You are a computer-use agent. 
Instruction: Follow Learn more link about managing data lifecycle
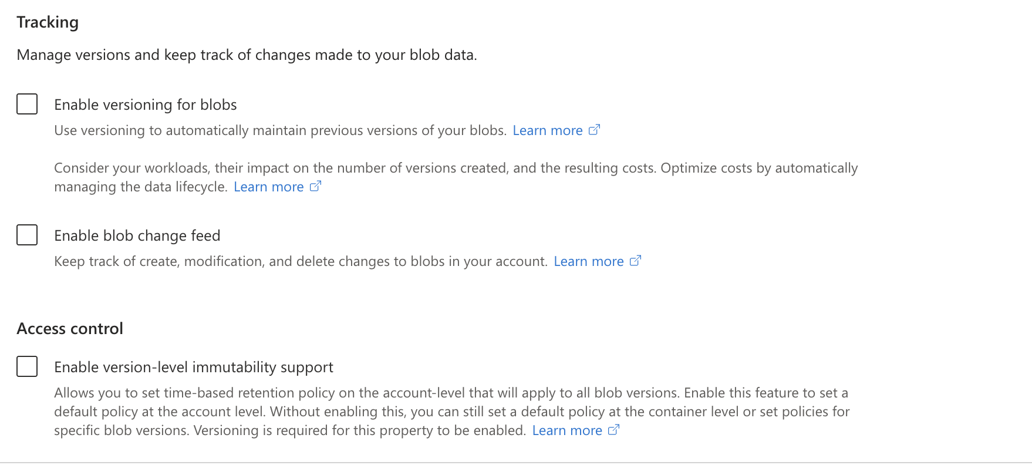click(x=269, y=187)
